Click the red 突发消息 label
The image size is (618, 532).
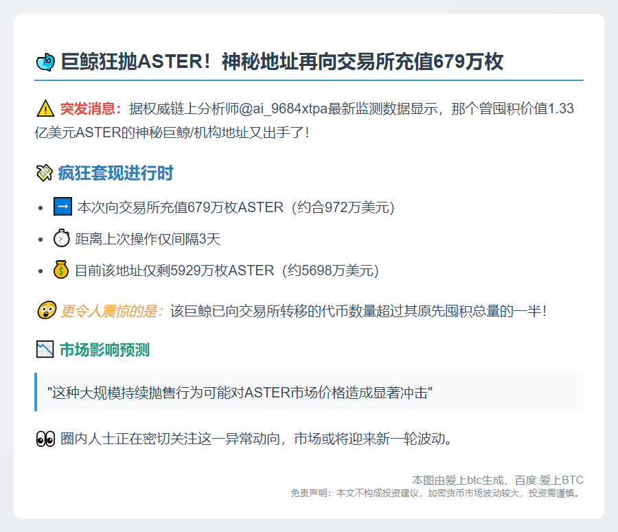[90, 108]
